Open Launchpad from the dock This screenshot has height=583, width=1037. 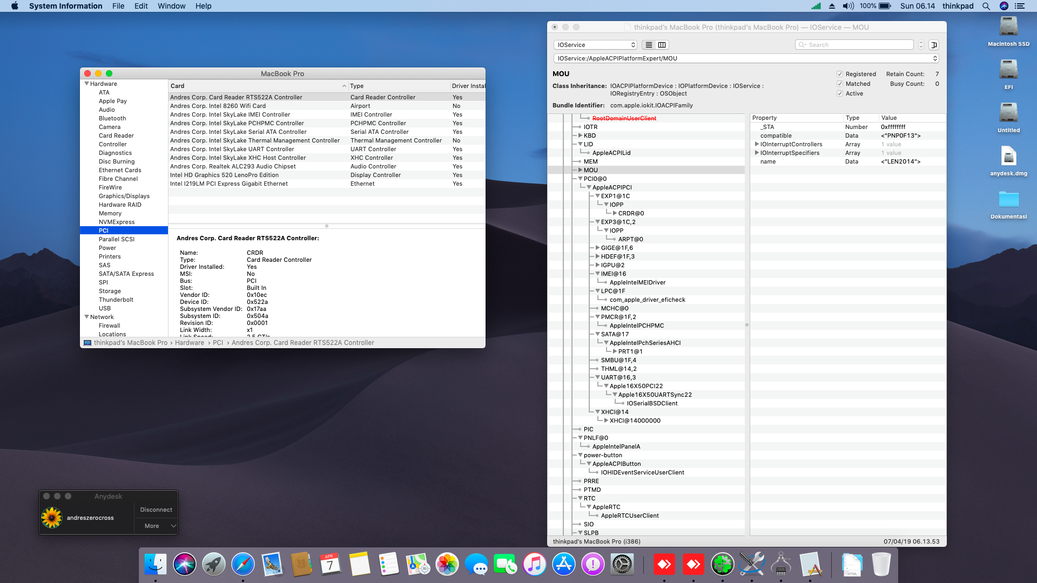[213, 565]
